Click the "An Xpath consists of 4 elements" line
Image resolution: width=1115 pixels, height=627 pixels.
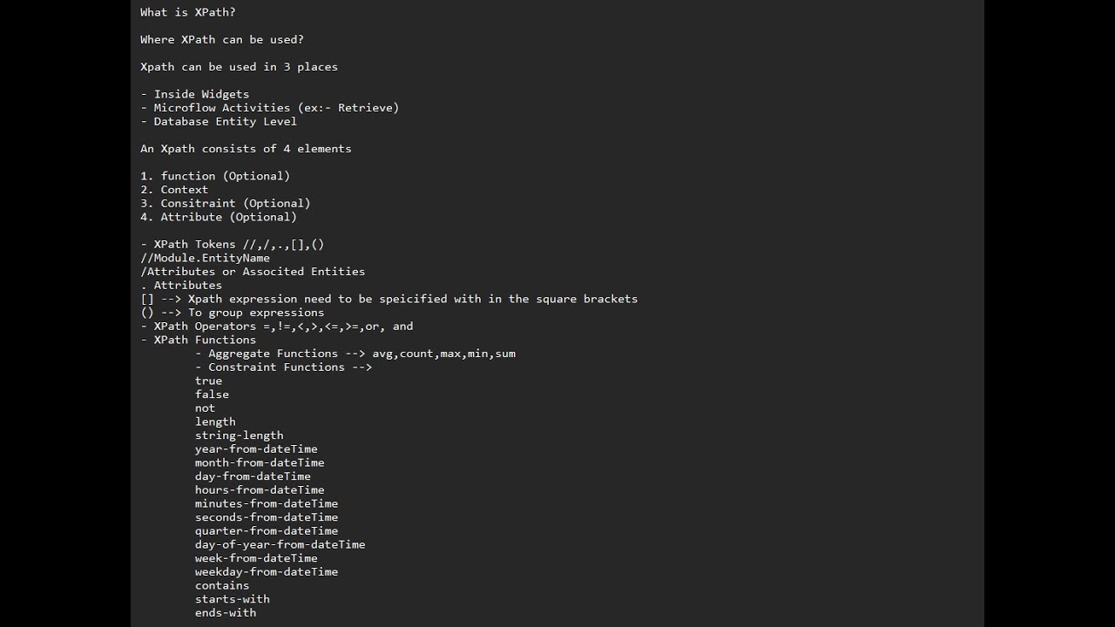[x=246, y=149]
